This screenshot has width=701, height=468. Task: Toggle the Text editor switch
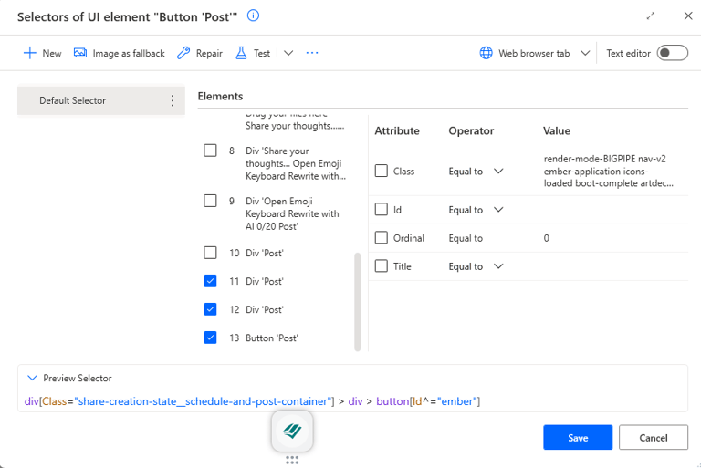click(672, 53)
